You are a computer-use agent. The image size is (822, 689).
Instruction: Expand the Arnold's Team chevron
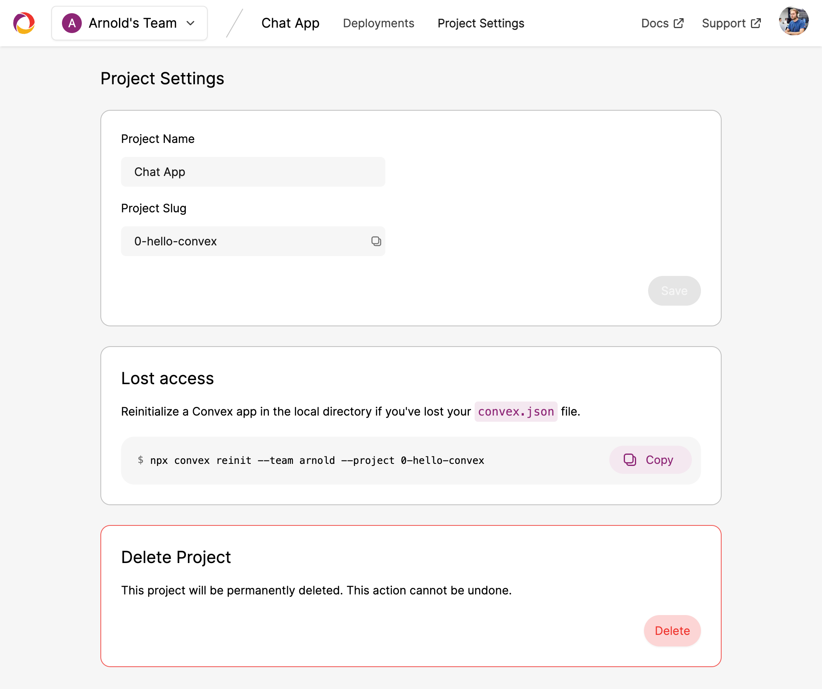pos(190,23)
